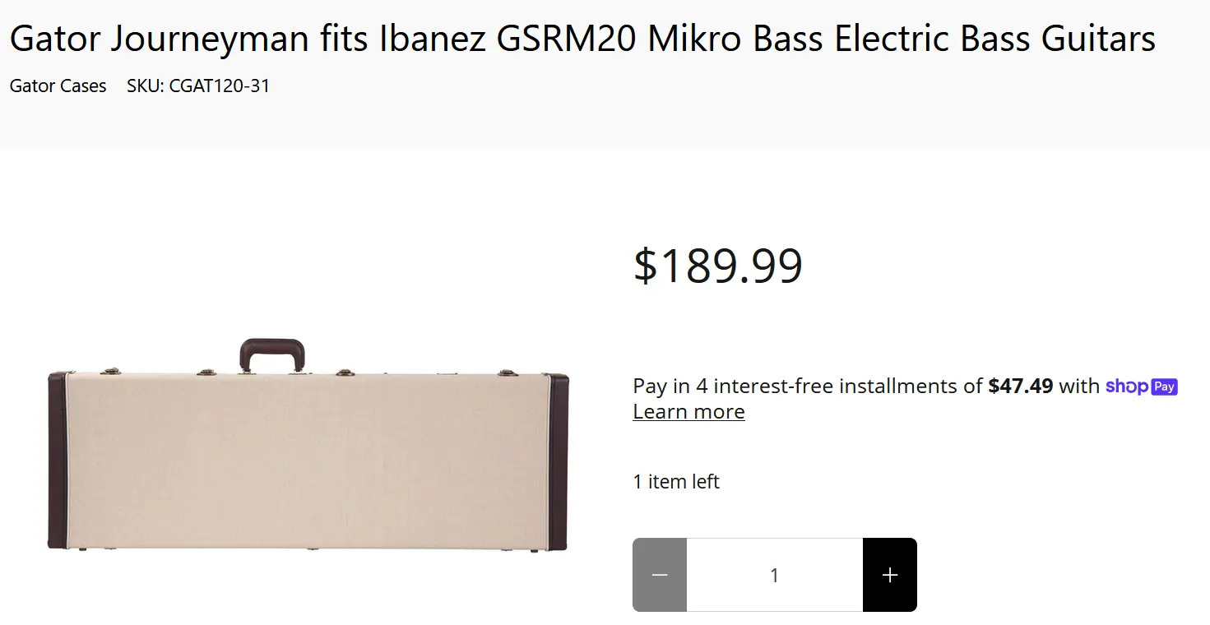The width and height of the screenshot is (1210, 625).
Task: Click the bold $47.49 installment amount
Action: pyautogui.click(x=1021, y=386)
